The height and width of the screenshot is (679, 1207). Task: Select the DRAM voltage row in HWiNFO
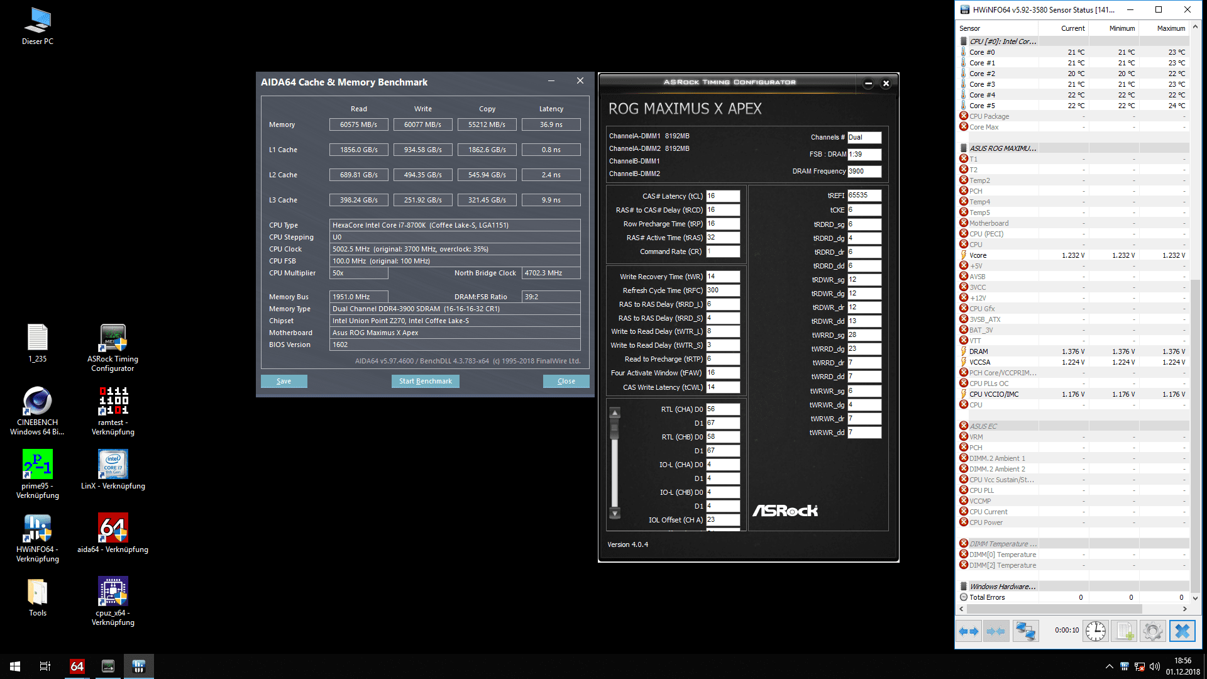point(1073,351)
